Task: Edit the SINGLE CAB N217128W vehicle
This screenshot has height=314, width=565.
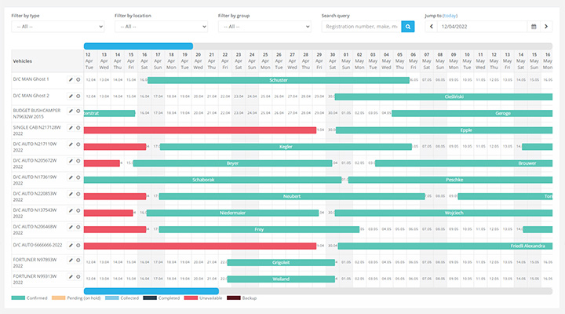Action: [x=71, y=128]
